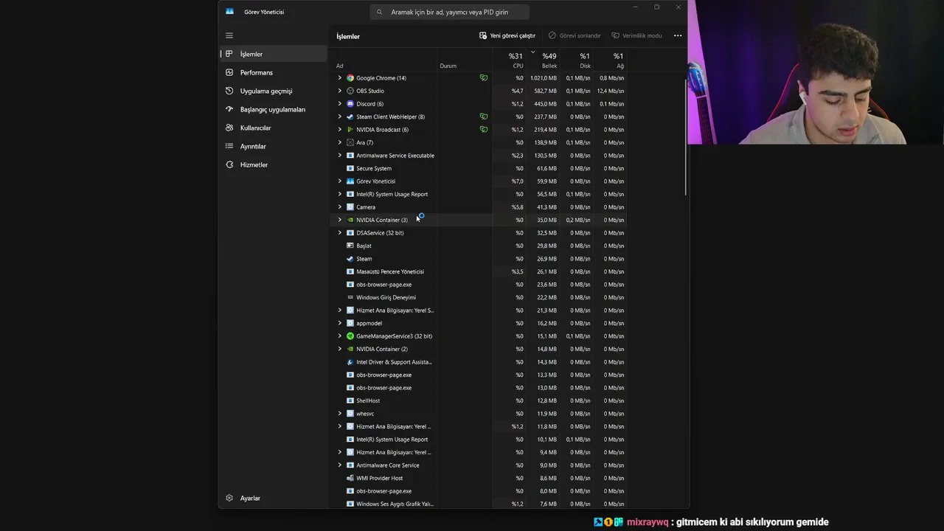This screenshot has height=531, width=944.
Task: Click the Steam Client WebHelper icon
Action: [350, 117]
